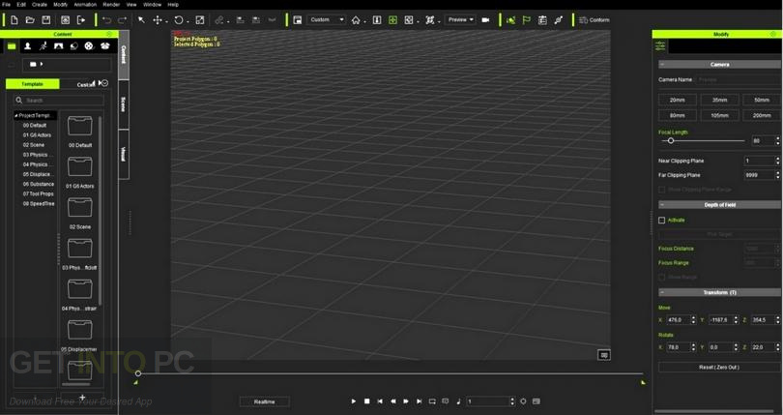Set lens to 200mm preset
783x415 pixels.
tap(762, 115)
